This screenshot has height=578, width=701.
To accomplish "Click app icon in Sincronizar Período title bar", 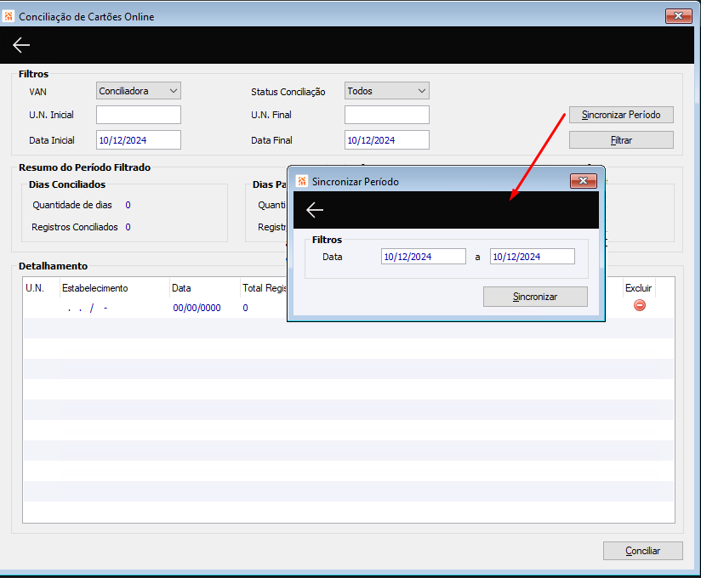I will pos(302,181).
